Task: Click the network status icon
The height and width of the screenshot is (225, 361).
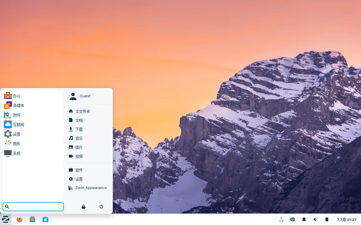Action: [281, 219]
